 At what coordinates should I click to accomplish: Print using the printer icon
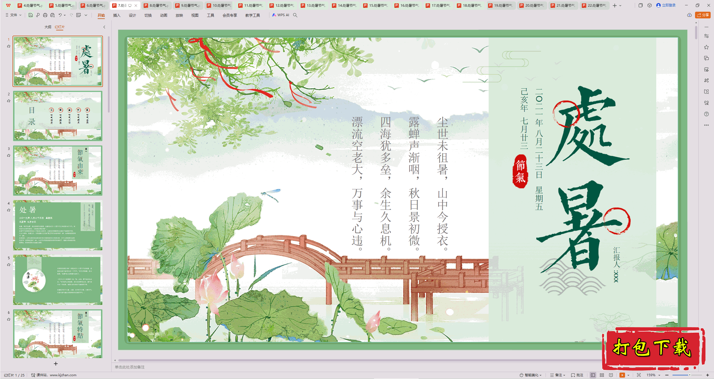tap(45, 15)
